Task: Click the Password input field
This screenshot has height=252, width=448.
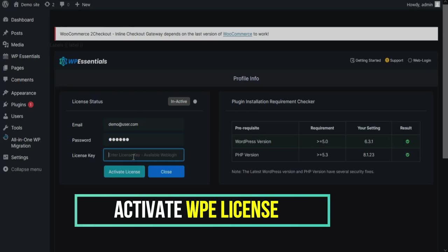Action: (x=144, y=140)
